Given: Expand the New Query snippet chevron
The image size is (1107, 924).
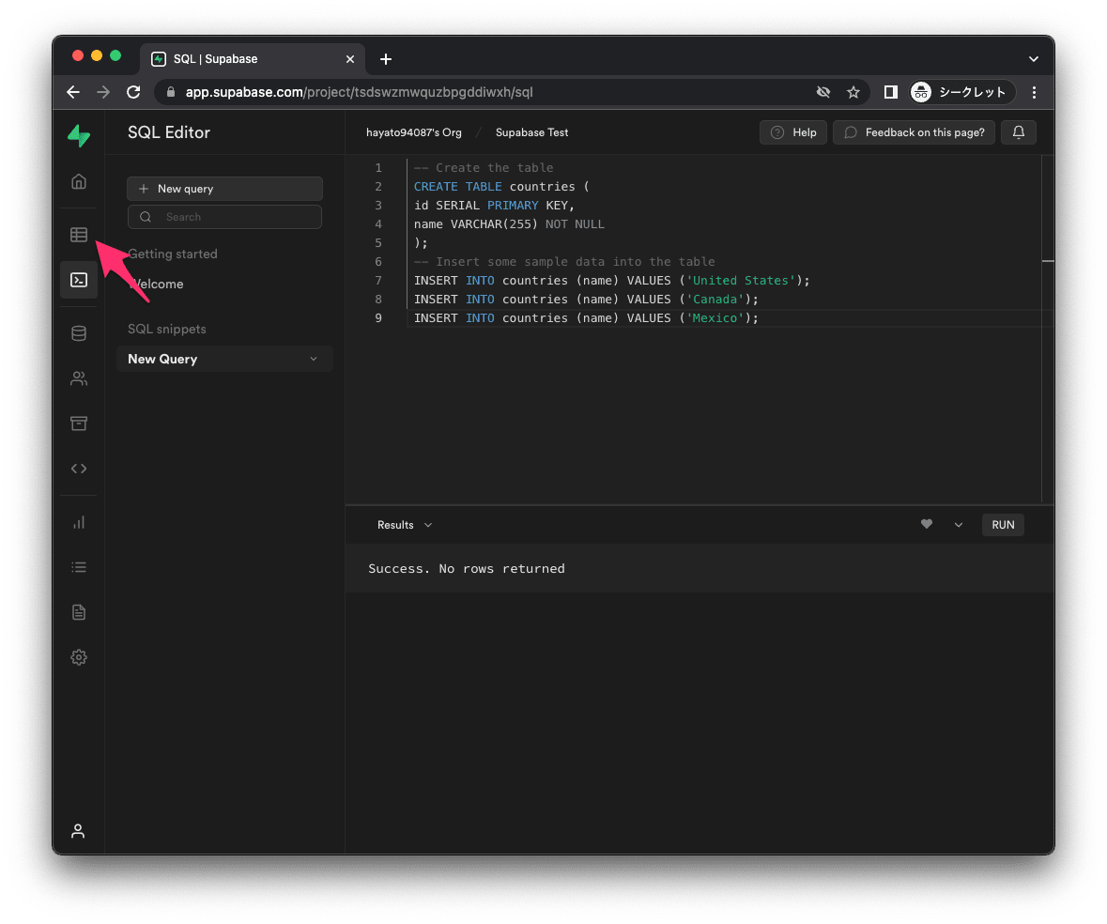Looking at the screenshot, I should coord(314,359).
